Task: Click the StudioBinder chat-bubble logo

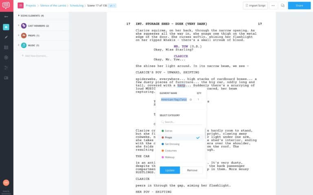Action: point(6,6)
